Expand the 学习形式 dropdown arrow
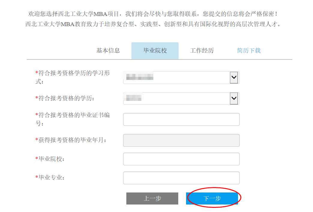This screenshot has height=212, width=313. (234, 77)
